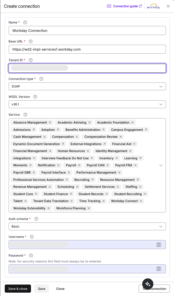Open the Connection type SOAP dropdown
This screenshot has height=296, width=174.
(x=87, y=86)
